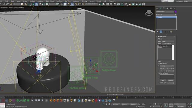Toggle Show End Result stack button
The height and width of the screenshot is (108, 192).
161,32
